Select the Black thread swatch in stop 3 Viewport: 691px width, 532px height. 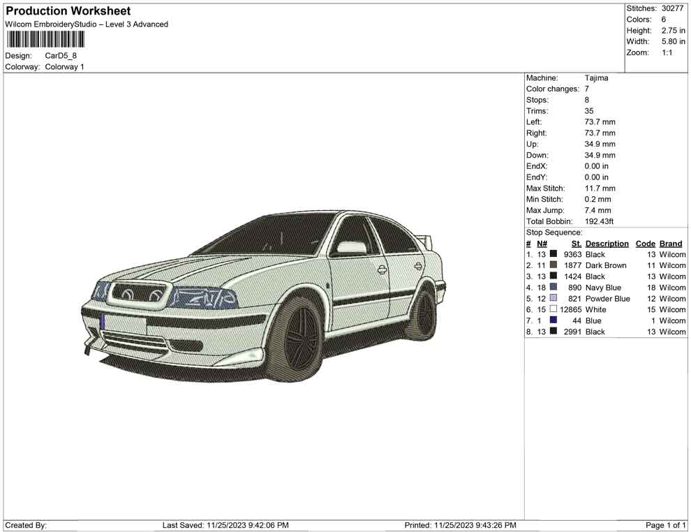click(x=555, y=276)
